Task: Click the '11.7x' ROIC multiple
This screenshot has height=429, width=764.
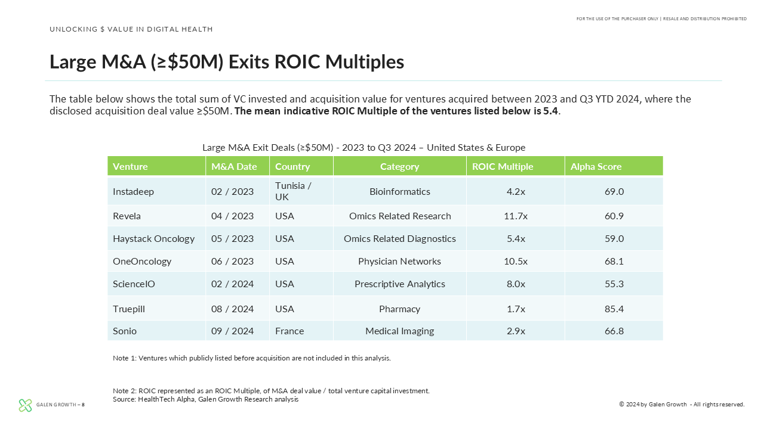Action: pyautogui.click(x=516, y=216)
